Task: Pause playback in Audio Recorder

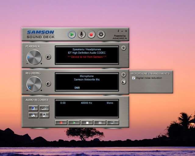Action: point(100,123)
